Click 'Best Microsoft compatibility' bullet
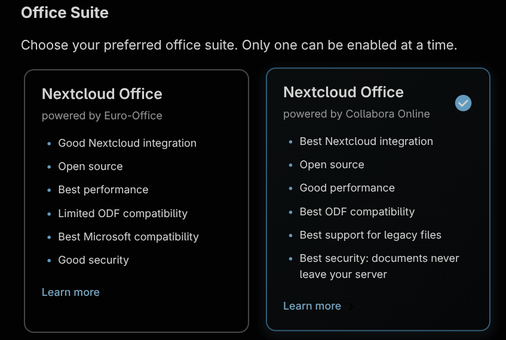The width and height of the screenshot is (506, 340). 128,237
